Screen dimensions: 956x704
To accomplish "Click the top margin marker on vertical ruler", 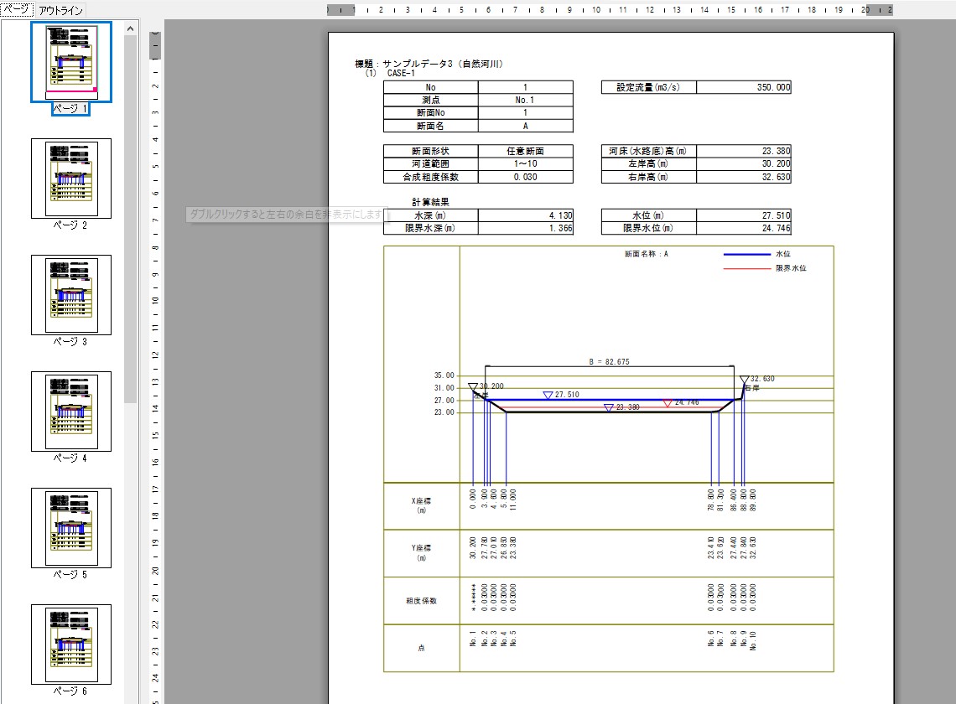I will [155, 45].
